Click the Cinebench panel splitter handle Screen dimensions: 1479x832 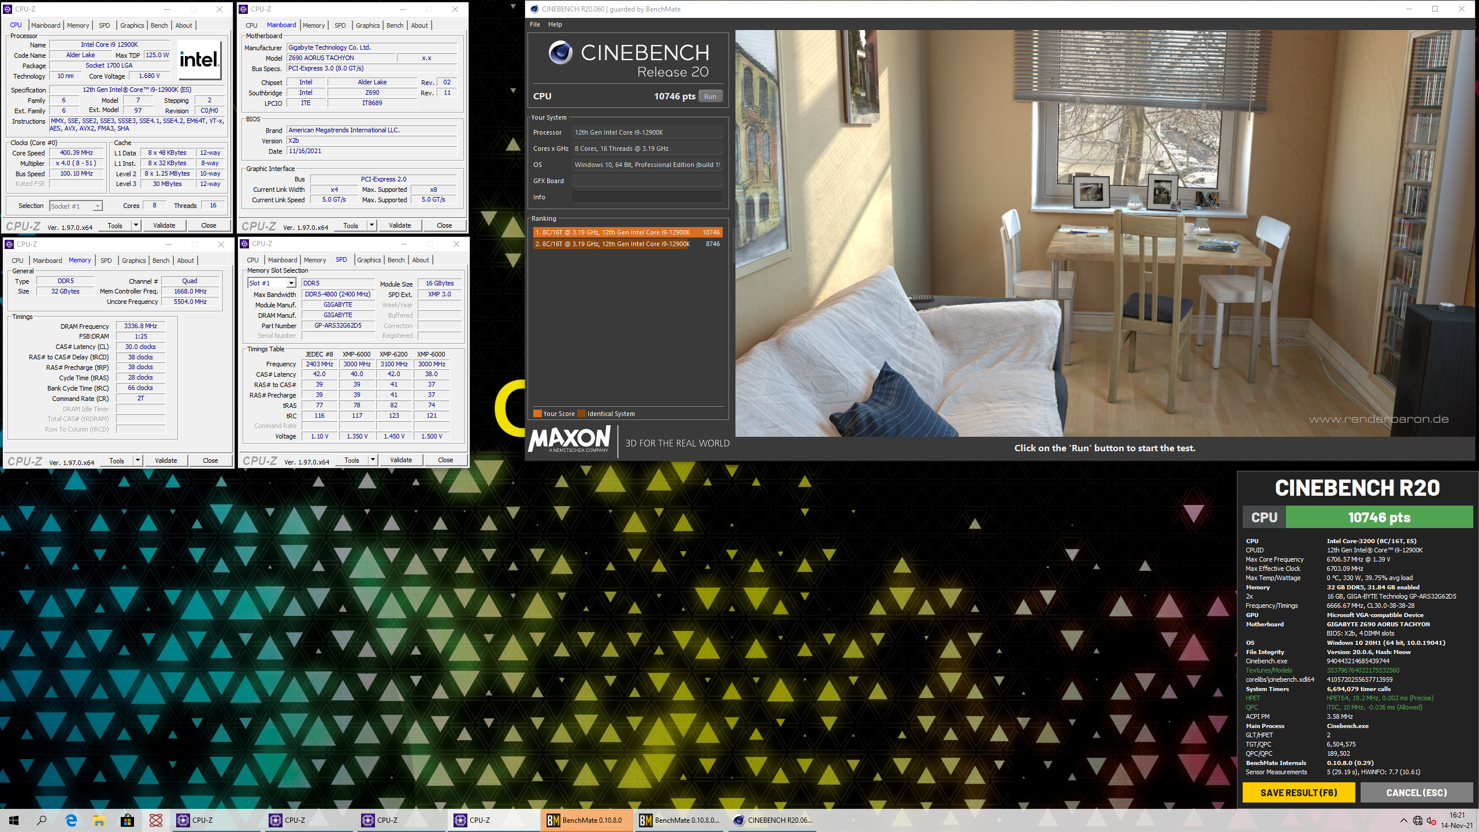tap(733, 246)
